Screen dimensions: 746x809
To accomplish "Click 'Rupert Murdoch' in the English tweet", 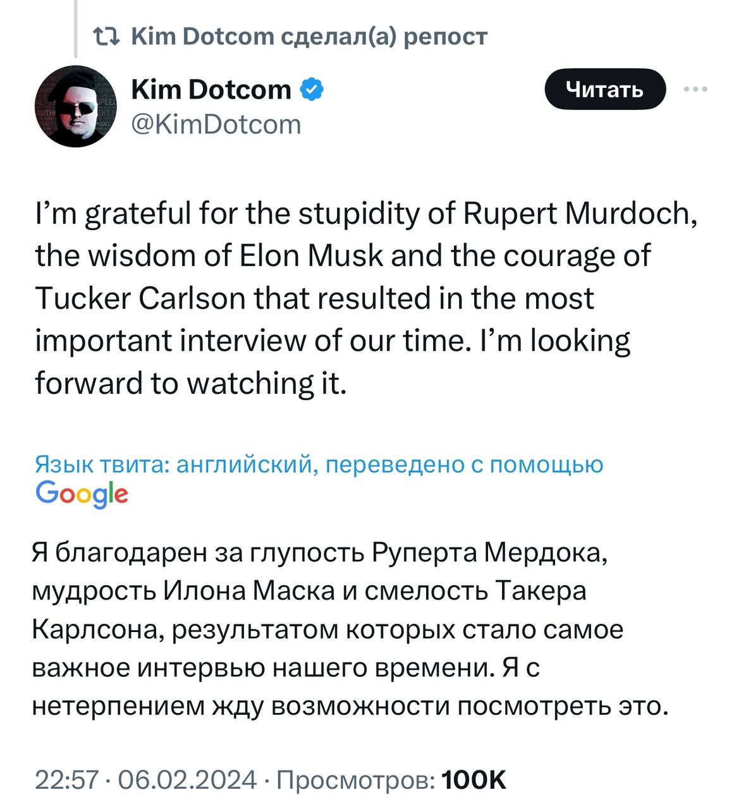I will tap(580, 214).
